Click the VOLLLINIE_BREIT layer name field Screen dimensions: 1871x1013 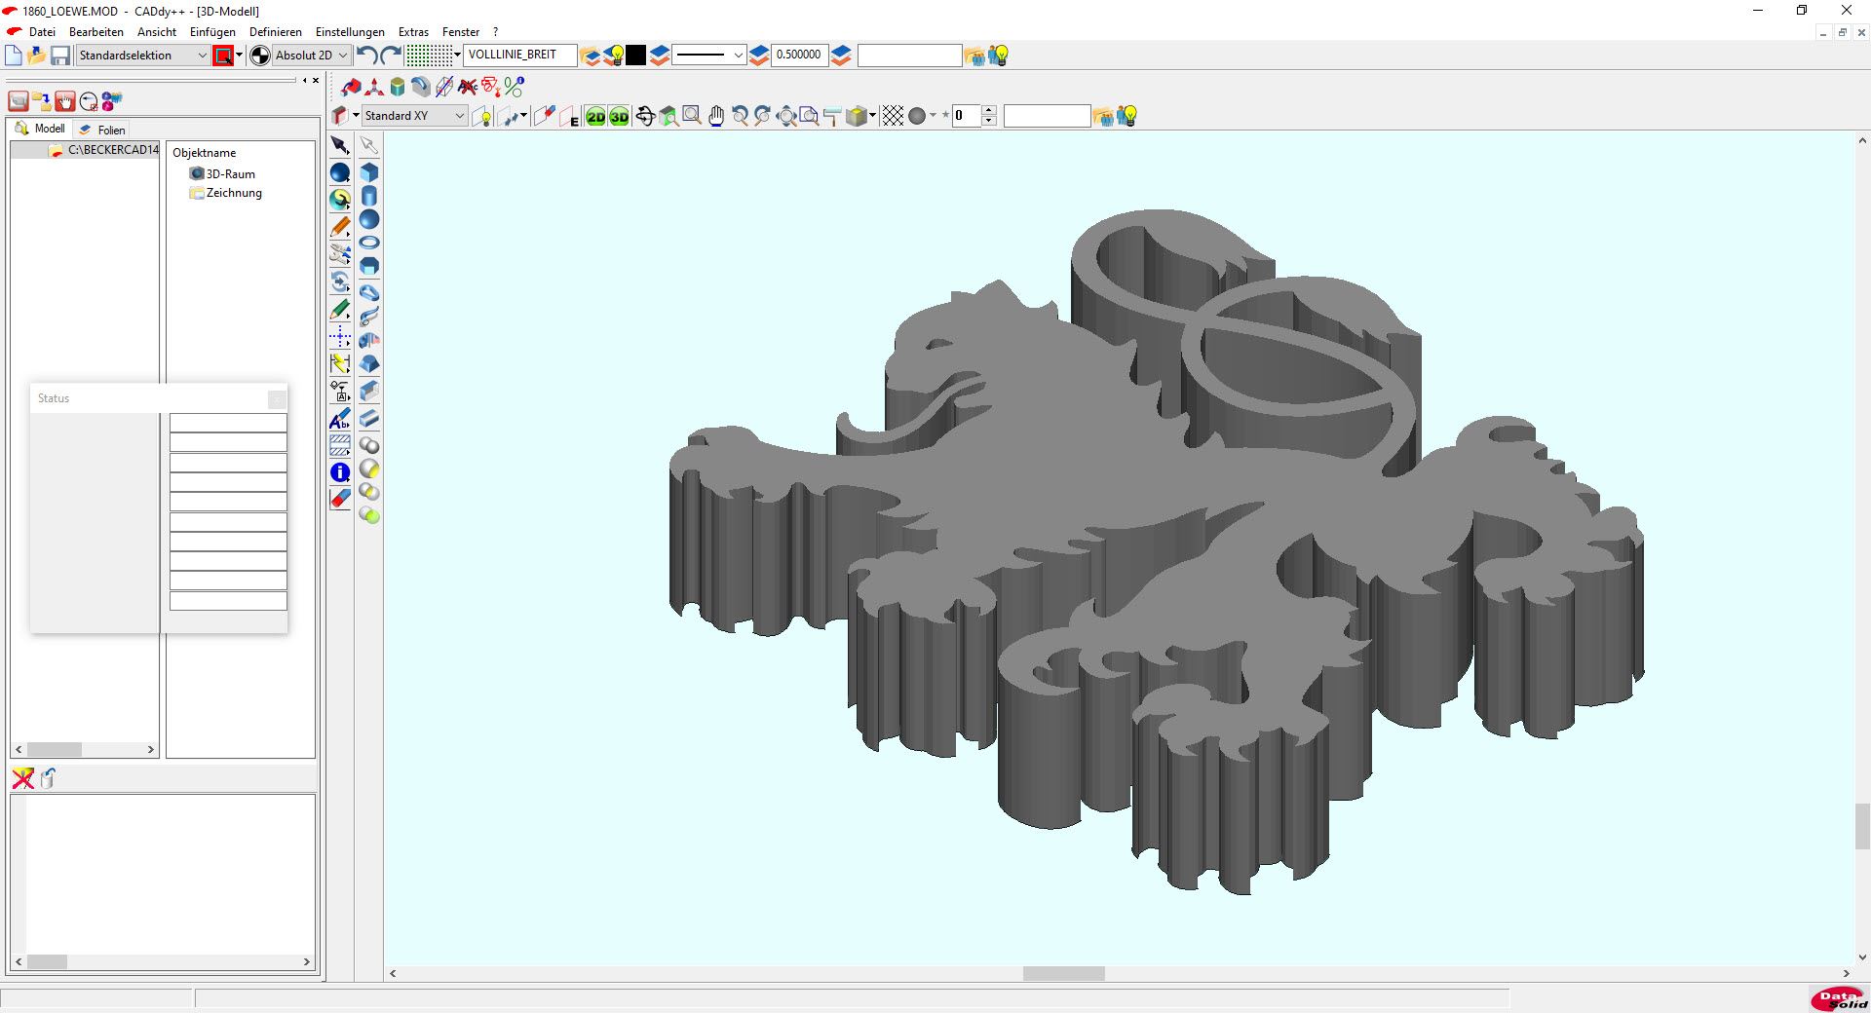pyautogui.click(x=520, y=55)
